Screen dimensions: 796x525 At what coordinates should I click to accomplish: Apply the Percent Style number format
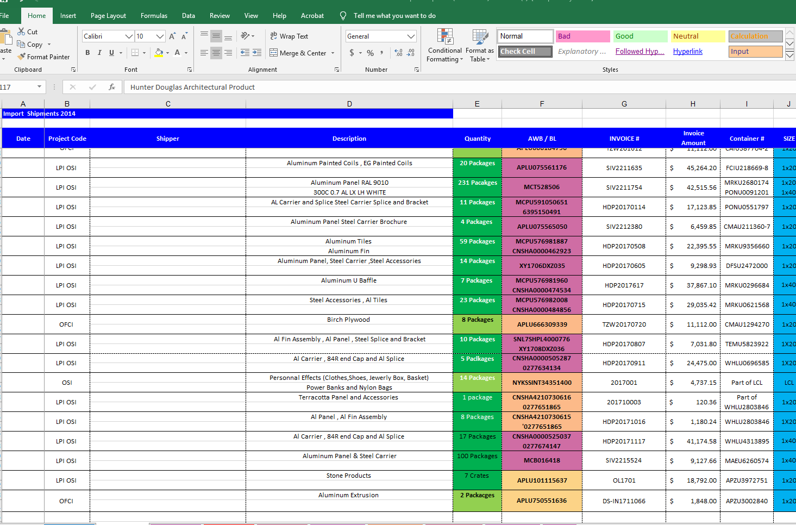coord(370,53)
